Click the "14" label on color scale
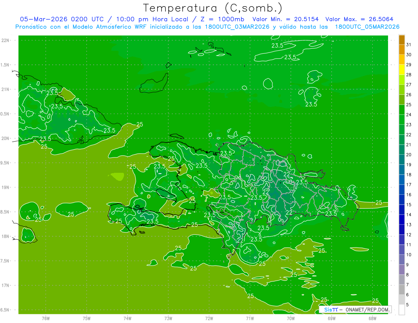 [409, 215]
